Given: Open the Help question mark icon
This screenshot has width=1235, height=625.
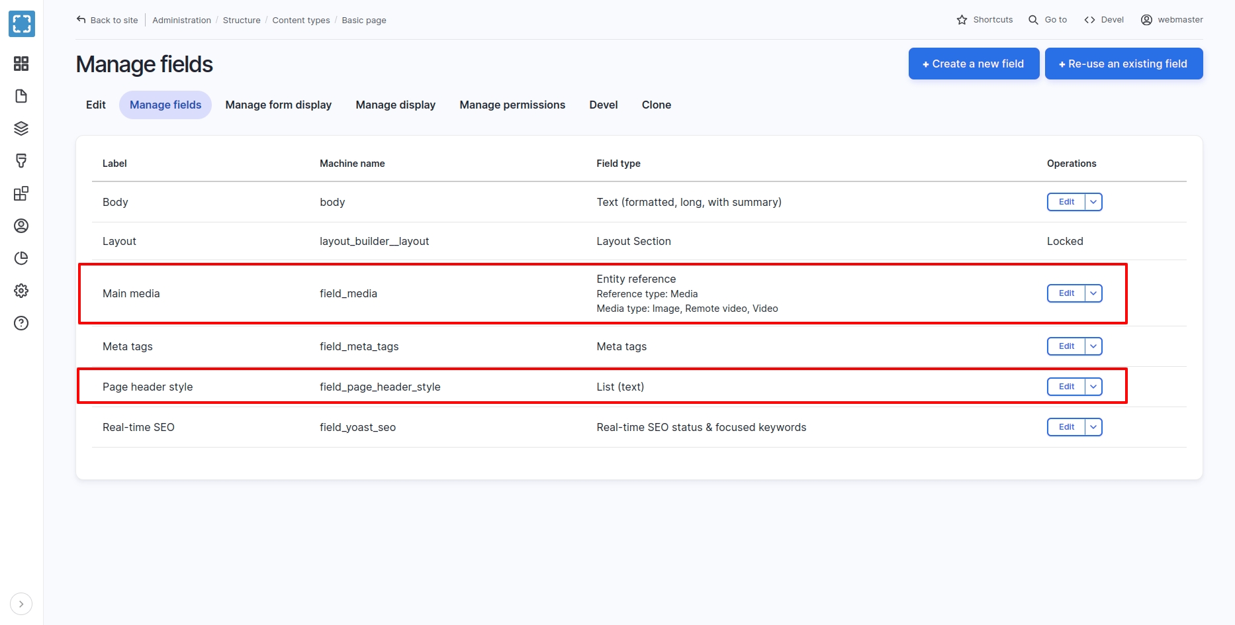Looking at the screenshot, I should pos(21,323).
